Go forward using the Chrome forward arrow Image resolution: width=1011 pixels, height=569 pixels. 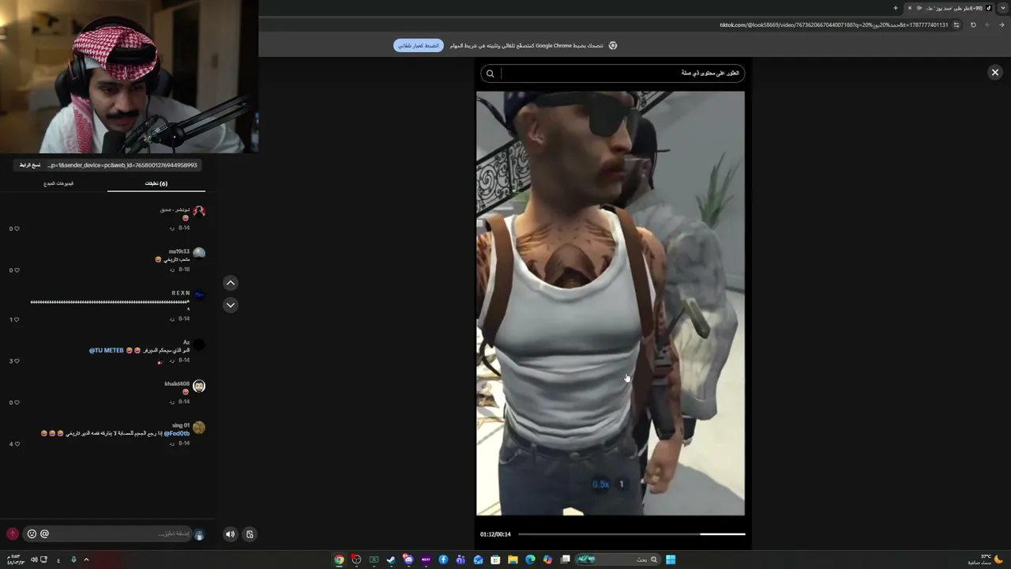tap(988, 24)
